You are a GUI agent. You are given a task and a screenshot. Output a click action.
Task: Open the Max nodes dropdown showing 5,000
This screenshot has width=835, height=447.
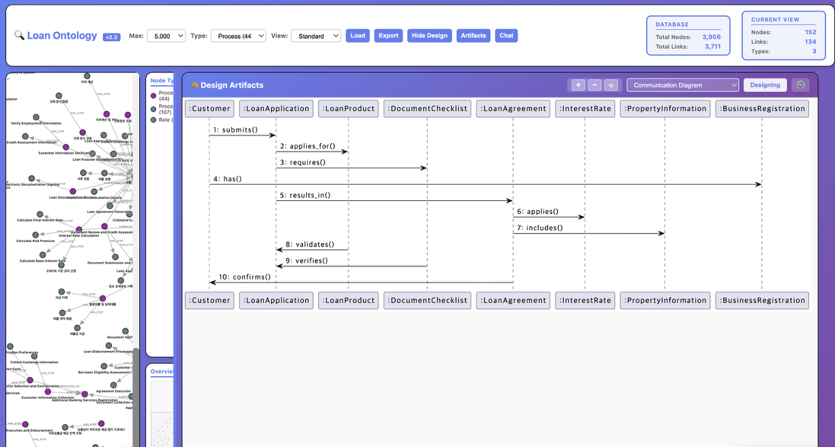[x=166, y=35]
